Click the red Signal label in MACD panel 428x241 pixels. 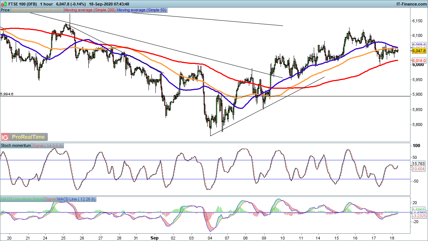(50, 199)
